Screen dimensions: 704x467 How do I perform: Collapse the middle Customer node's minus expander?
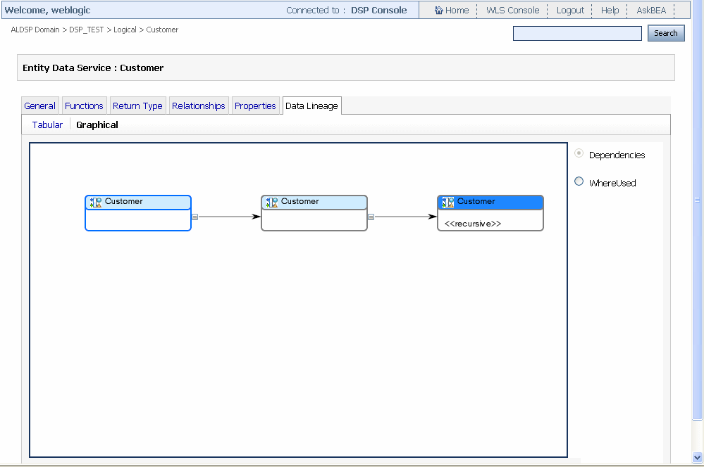[371, 217]
